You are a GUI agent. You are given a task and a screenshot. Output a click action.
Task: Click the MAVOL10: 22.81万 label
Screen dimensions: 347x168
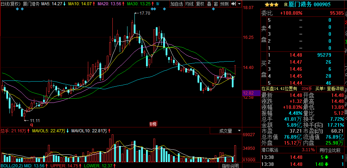pyautogui.click(x=90, y=131)
